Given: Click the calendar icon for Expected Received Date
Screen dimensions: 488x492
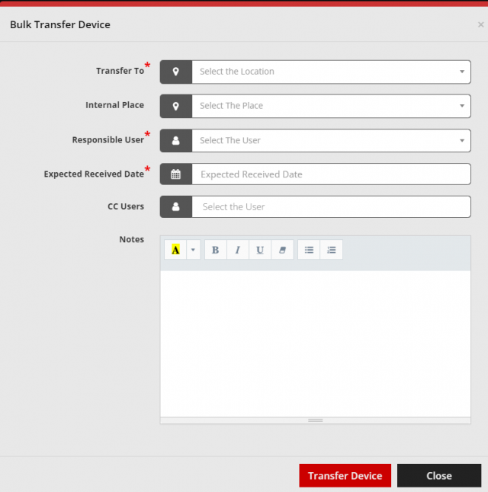Looking at the screenshot, I should 176,174.
